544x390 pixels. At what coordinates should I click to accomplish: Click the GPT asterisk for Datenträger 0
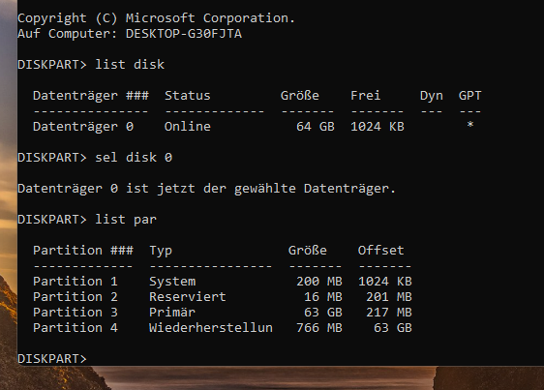tap(470, 125)
